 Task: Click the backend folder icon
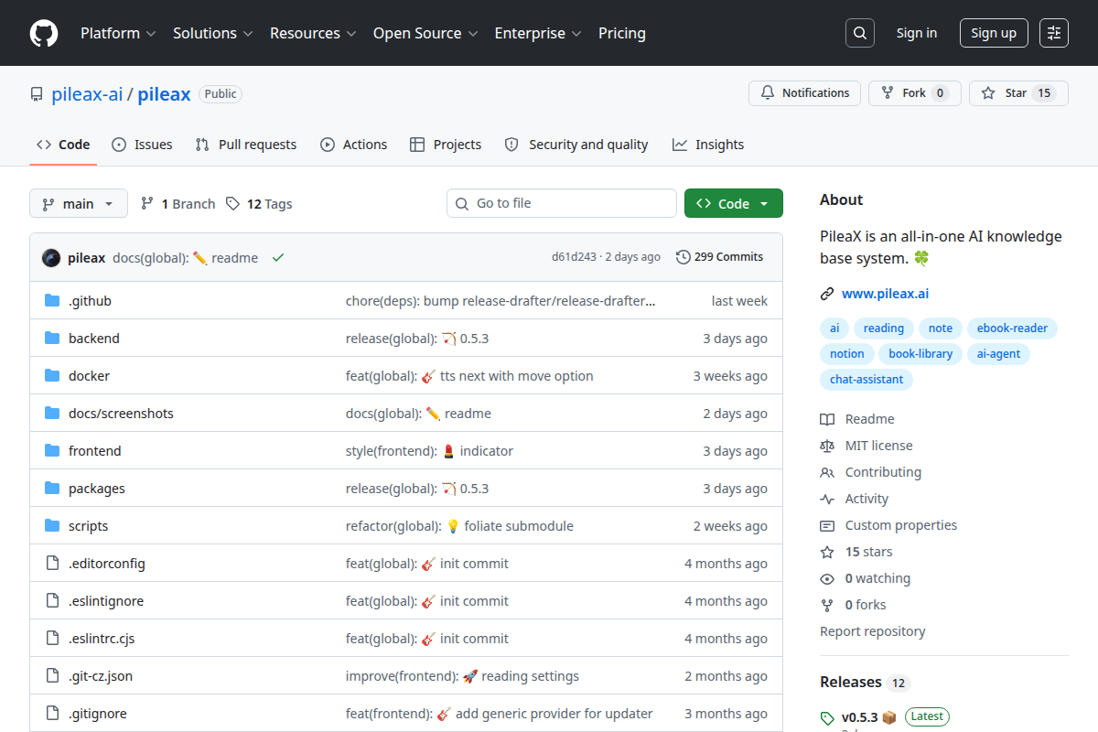coord(52,339)
